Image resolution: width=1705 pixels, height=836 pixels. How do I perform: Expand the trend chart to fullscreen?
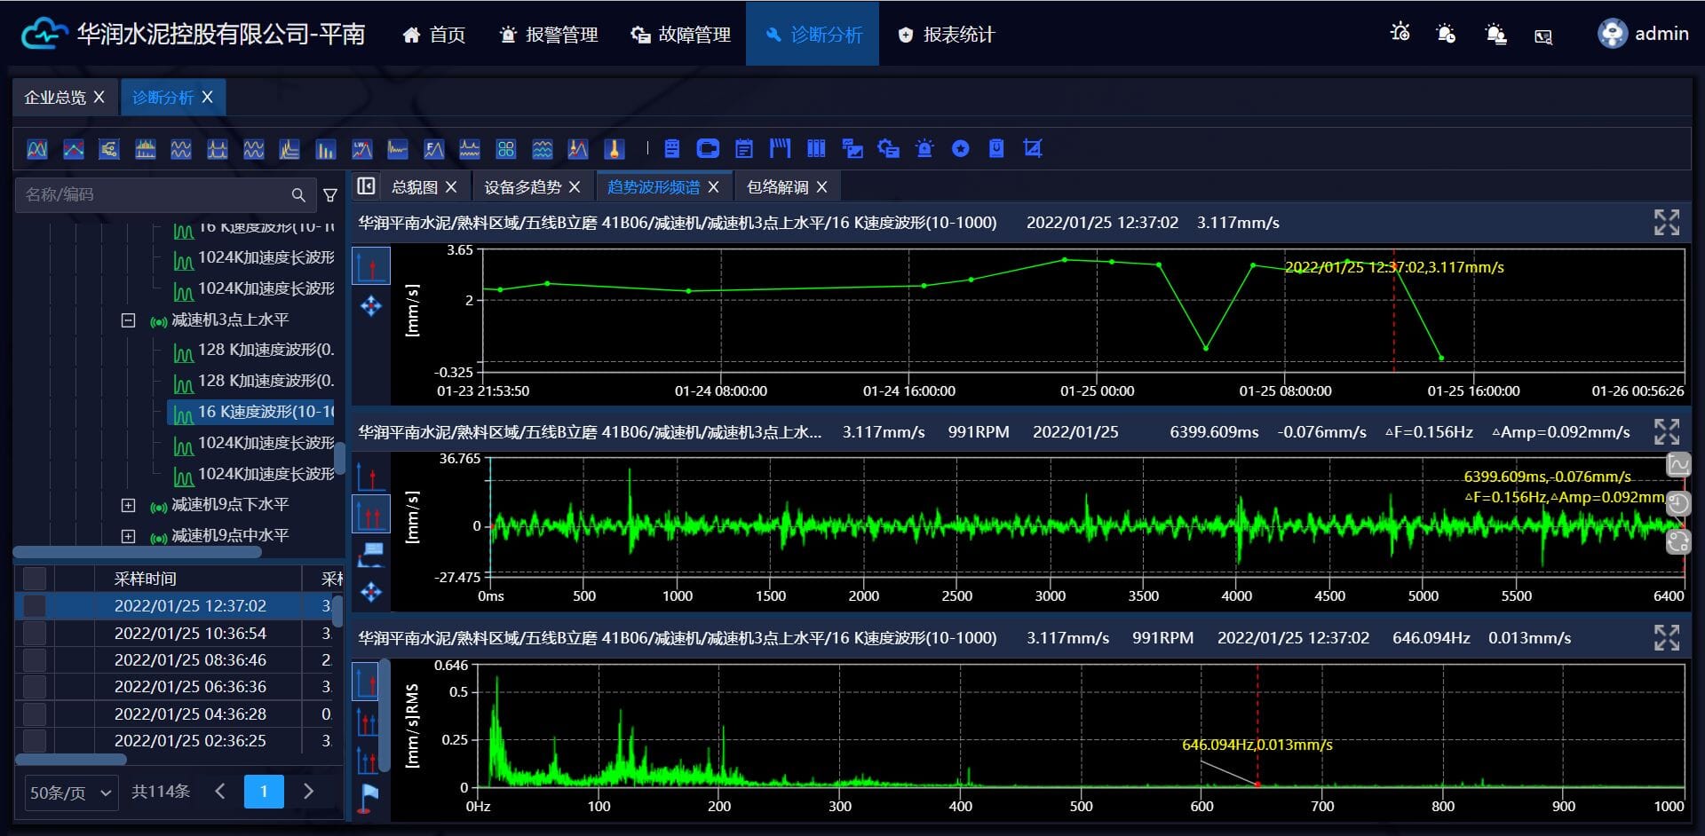[x=1666, y=223]
